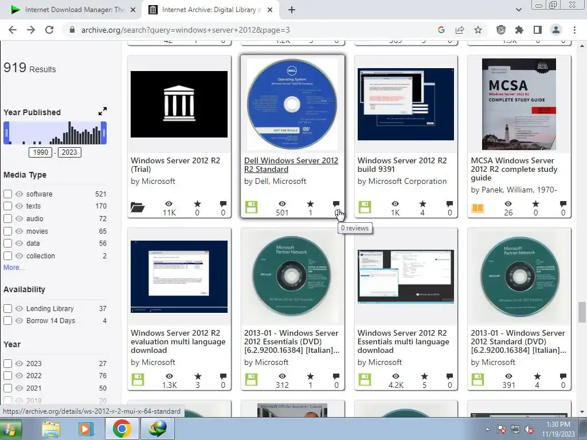Open Windows Start button
This screenshot has height=440, width=587.
[10, 429]
